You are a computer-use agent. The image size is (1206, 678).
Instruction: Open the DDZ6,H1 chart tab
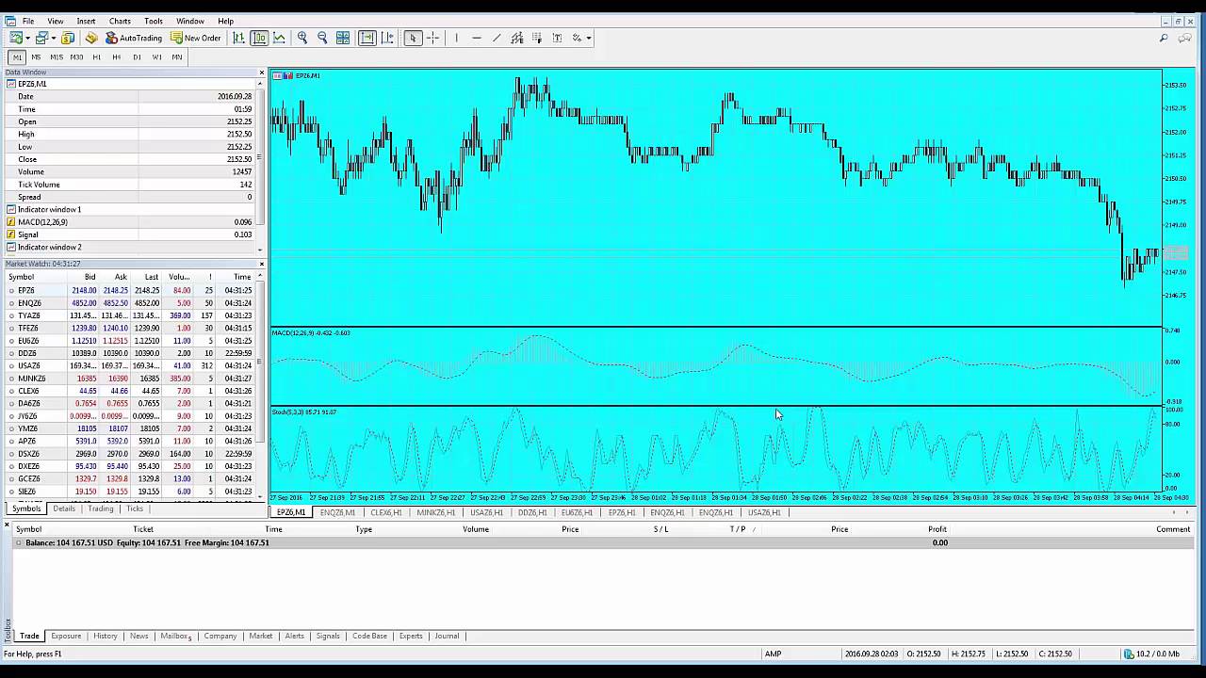pyautogui.click(x=532, y=512)
